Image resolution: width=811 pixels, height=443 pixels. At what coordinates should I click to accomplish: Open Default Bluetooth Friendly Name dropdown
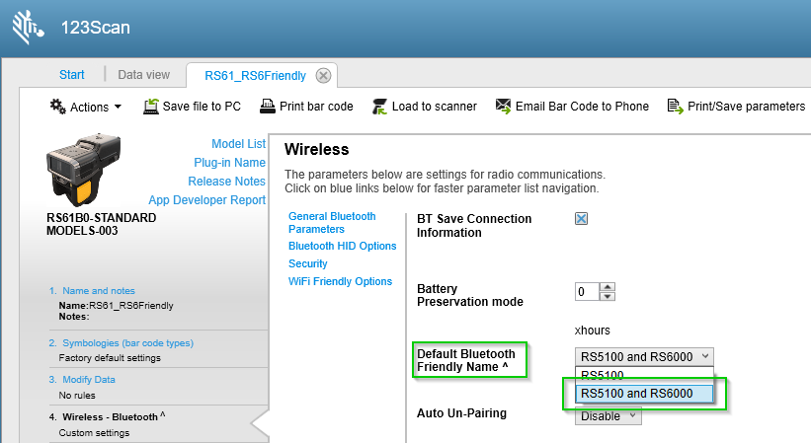(x=643, y=356)
